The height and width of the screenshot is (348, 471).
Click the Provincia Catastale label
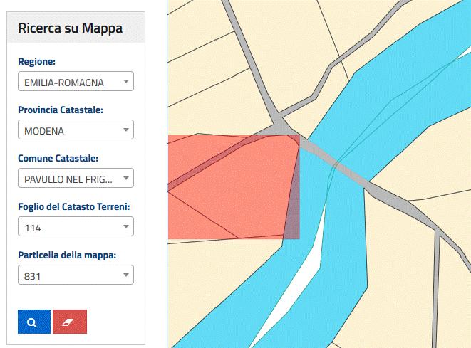coord(61,110)
